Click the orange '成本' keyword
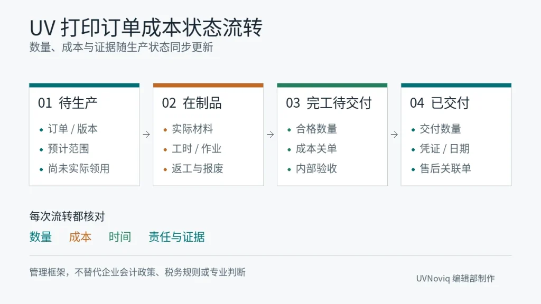This screenshot has height=304, width=541. point(80,237)
